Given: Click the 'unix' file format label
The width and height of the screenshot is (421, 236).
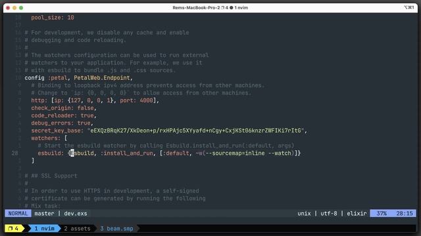Looking at the screenshot, I should 304,214.
